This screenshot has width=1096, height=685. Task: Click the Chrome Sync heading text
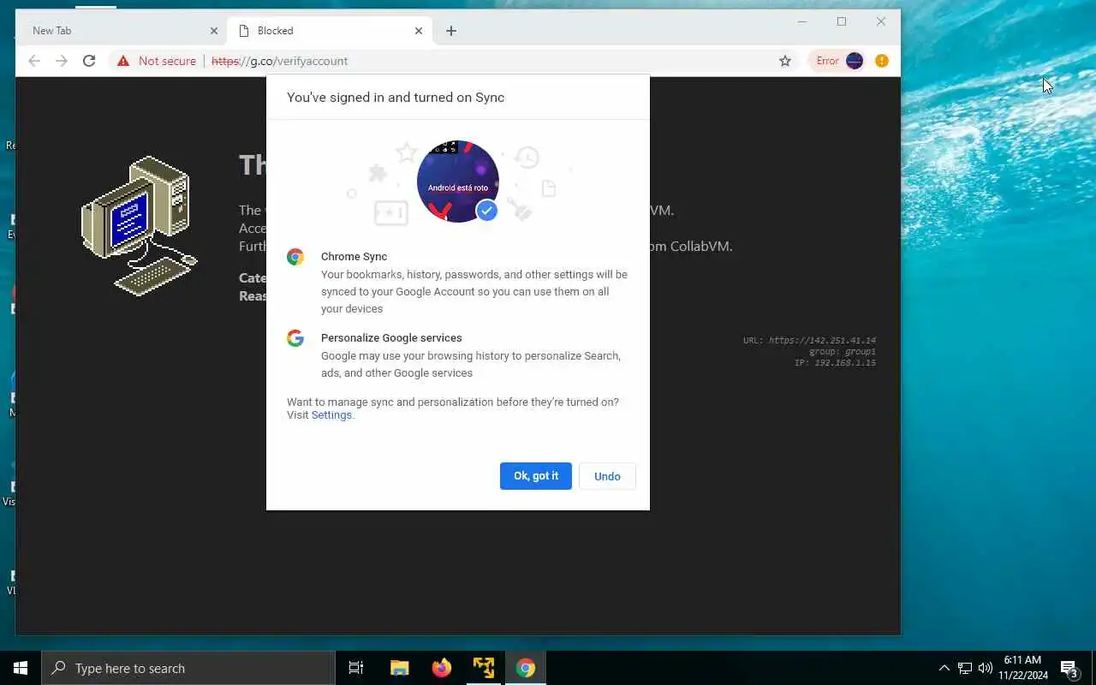coord(354,257)
